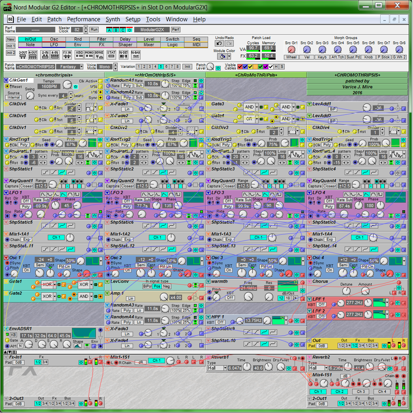
Task: Click the Run button next to Master Clock
Action: pyautogui.click(x=94, y=30)
